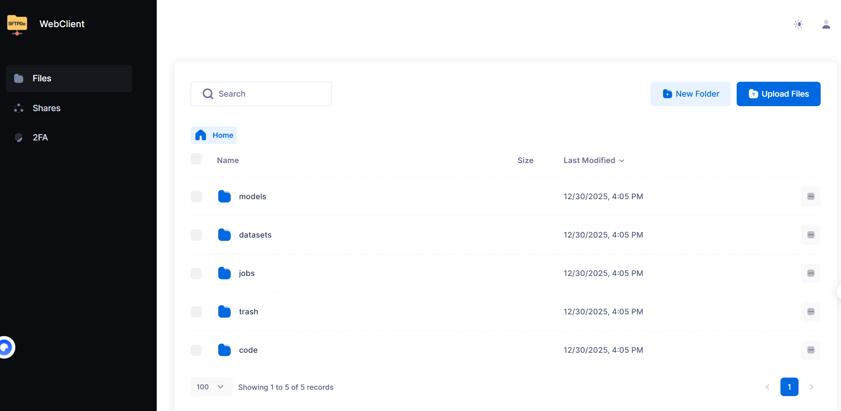Click the Home breadcrumb icon

201,135
